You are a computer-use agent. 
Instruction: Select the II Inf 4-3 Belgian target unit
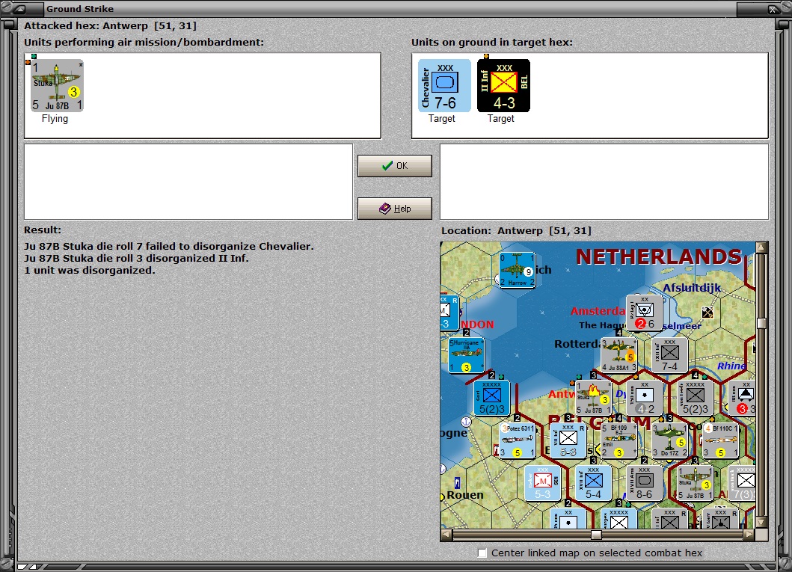[503, 85]
